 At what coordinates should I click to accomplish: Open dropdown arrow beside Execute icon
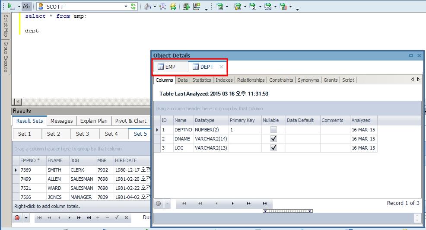[x=19, y=6]
